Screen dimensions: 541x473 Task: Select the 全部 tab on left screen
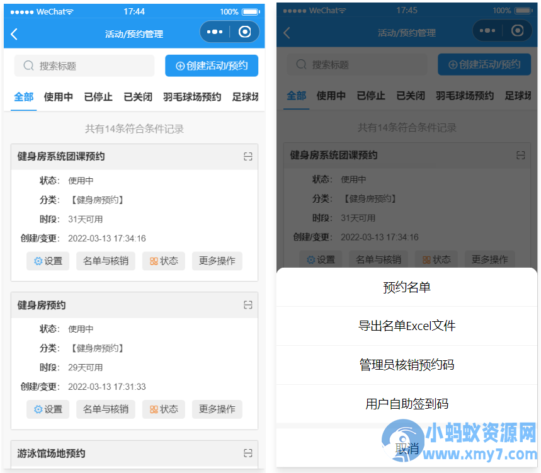[23, 97]
